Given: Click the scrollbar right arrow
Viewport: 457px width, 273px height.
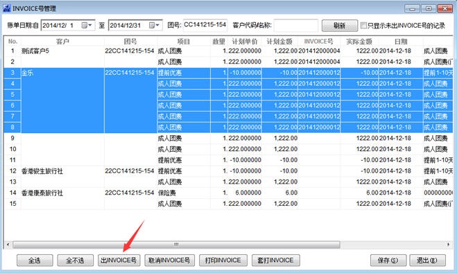Looking at the screenshot, I should (x=448, y=245).
